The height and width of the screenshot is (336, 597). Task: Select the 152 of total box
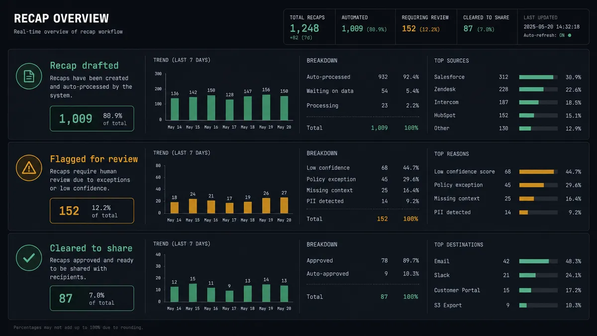pos(92,211)
